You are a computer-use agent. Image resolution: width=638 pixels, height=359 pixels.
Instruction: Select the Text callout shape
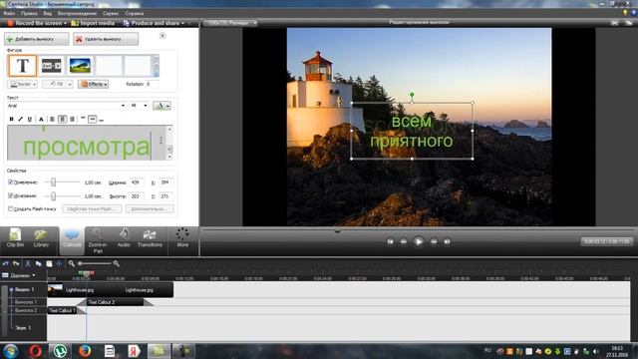22,66
